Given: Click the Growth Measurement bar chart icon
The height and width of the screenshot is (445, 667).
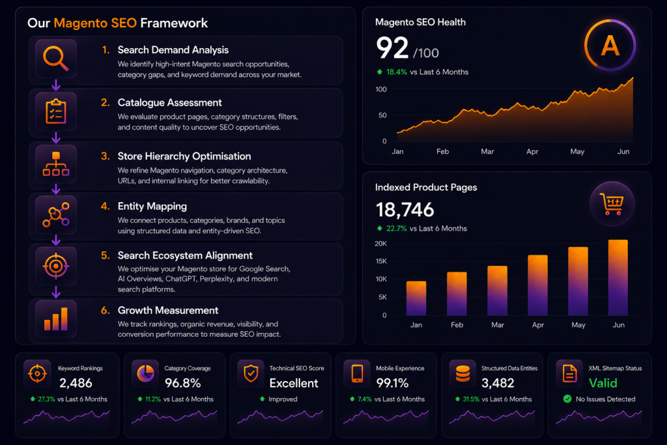Looking at the screenshot, I should [x=56, y=319].
